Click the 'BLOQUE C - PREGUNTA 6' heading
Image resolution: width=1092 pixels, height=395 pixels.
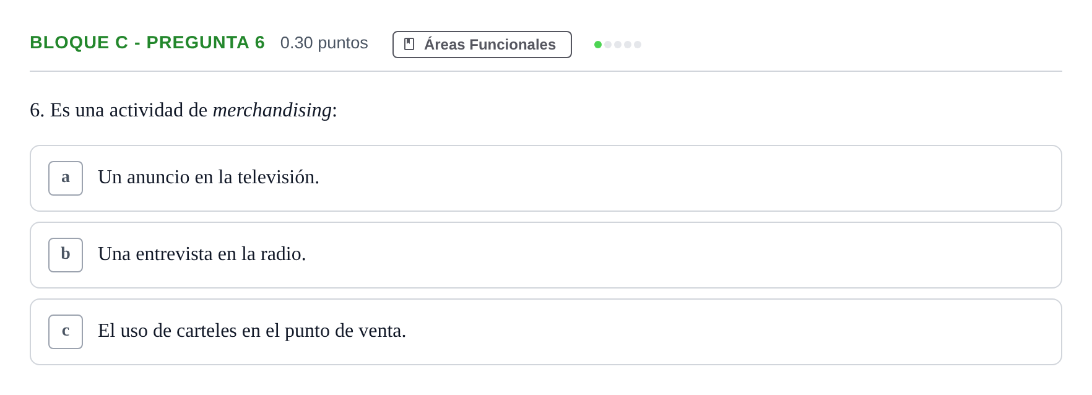(147, 43)
